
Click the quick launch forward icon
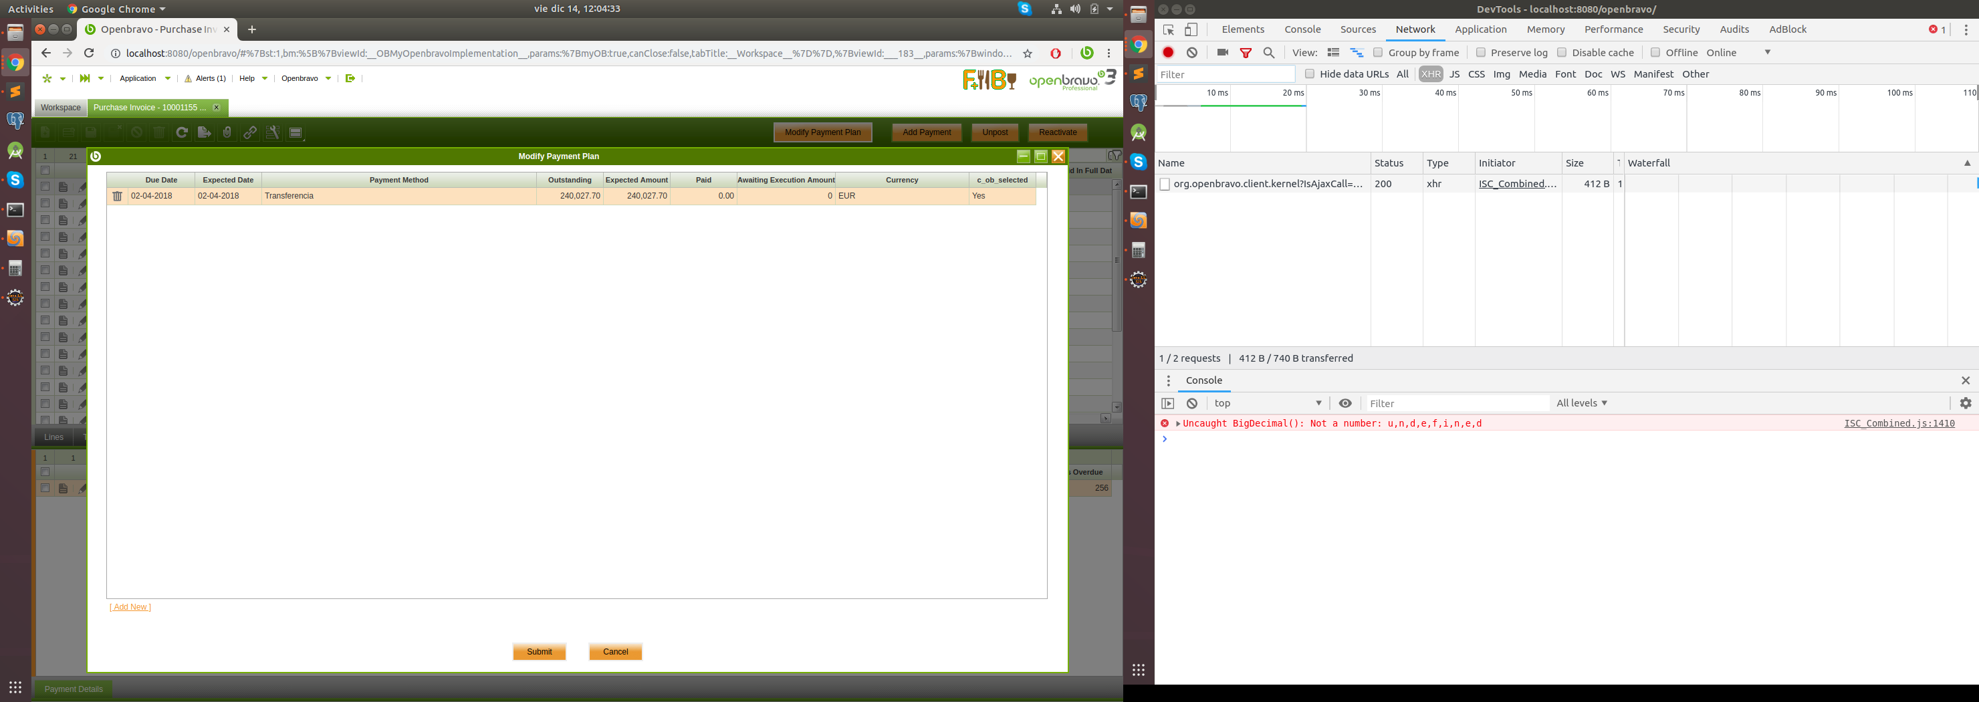84,78
